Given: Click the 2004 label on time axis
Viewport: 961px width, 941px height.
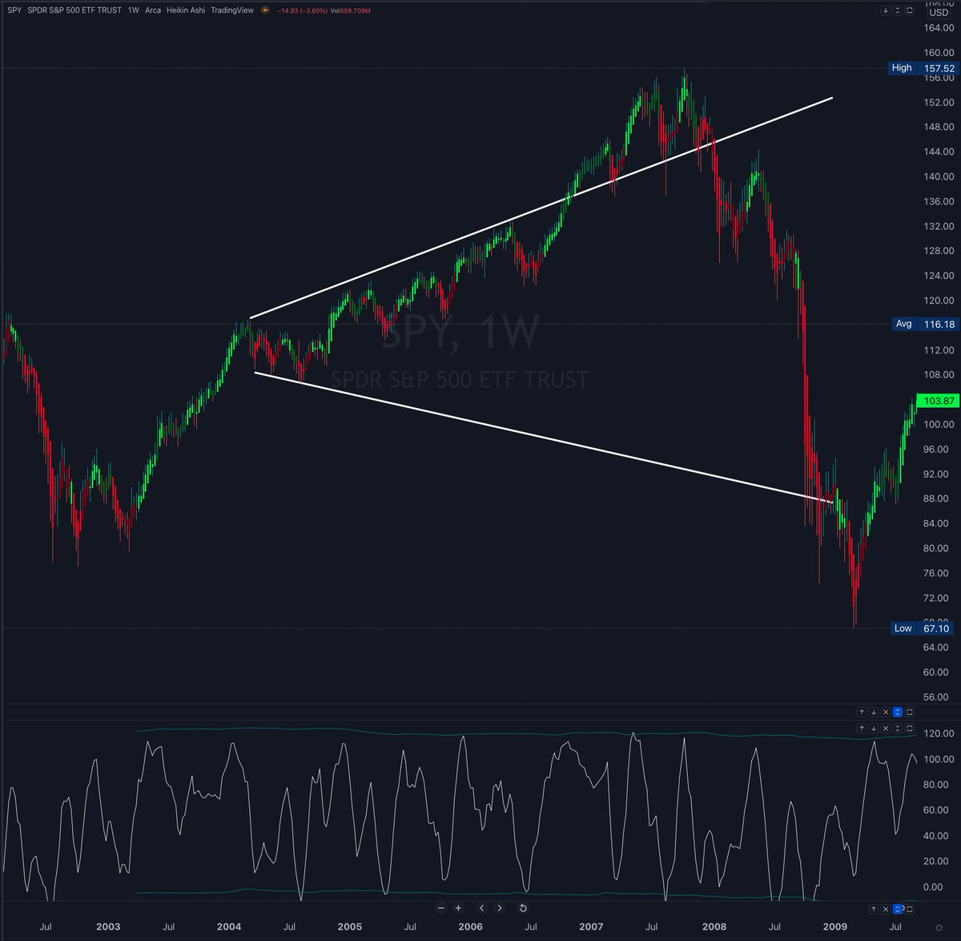Looking at the screenshot, I should tap(229, 927).
